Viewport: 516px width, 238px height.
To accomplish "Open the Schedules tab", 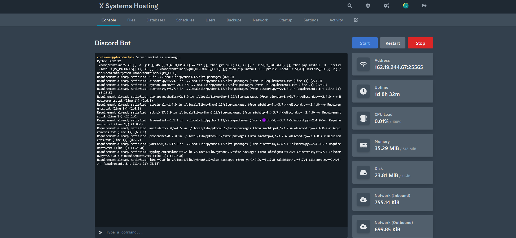I will [x=185, y=20].
